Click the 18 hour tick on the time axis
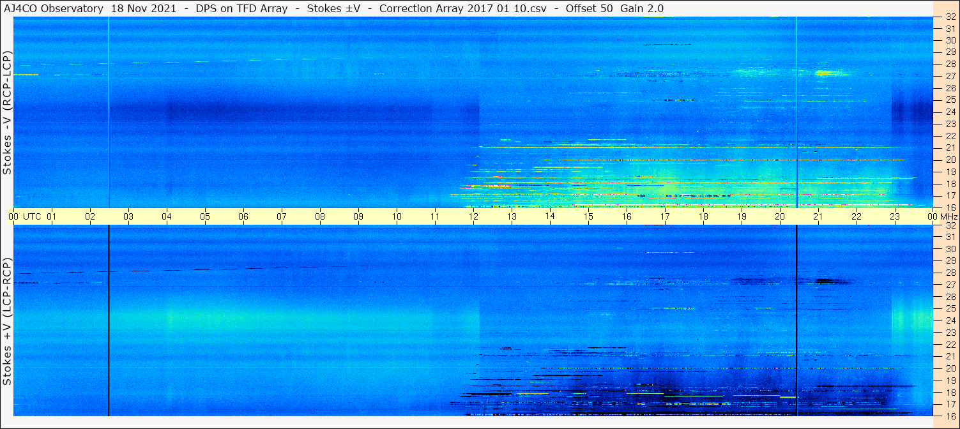Screen dimensions: 960x429 point(703,216)
